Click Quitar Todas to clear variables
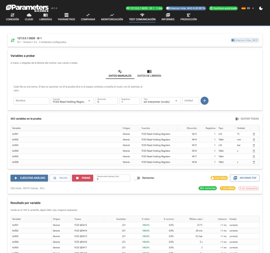Image resolution: width=270 pixels, height=253 pixels. (x=247, y=119)
